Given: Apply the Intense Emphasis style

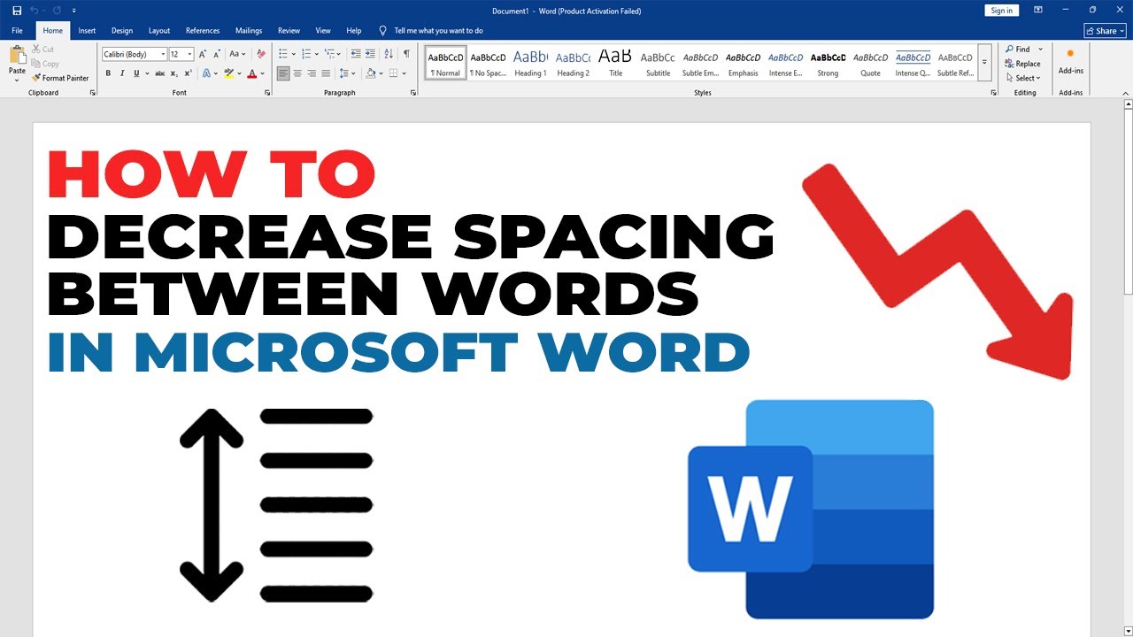Looking at the screenshot, I should pyautogui.click(x=785, y=62).
